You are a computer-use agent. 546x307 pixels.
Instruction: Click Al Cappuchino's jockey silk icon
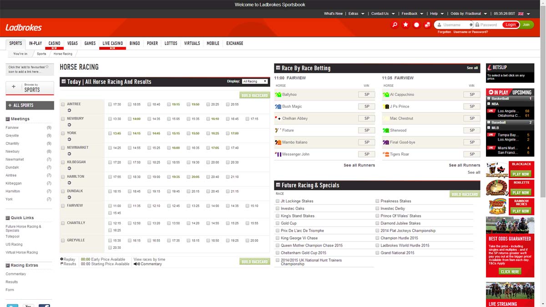pos(386,95)
